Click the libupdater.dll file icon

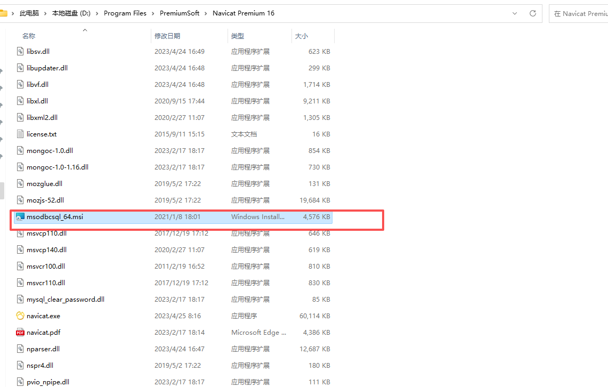click(20, 68)
